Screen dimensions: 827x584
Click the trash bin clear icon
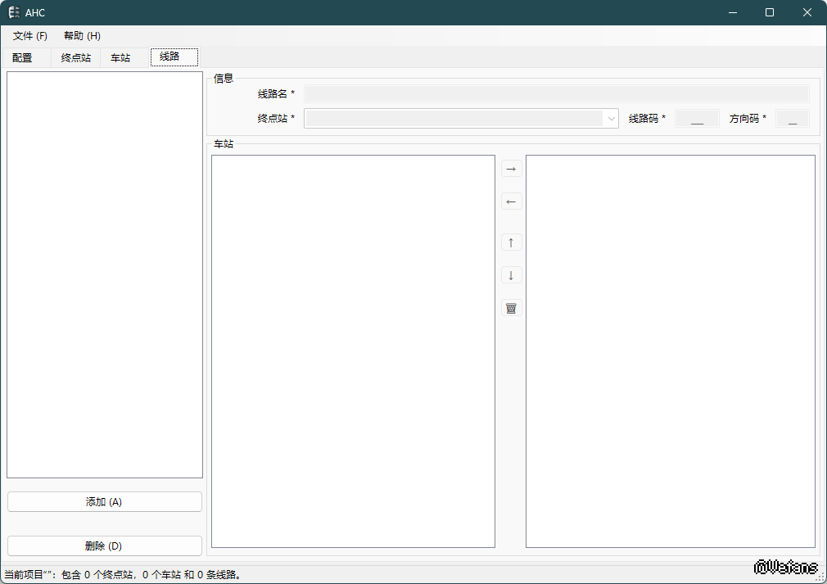pos(511,308)
